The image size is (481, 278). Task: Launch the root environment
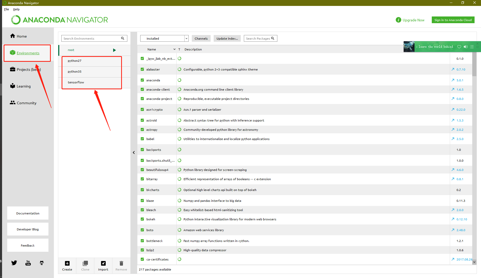[x=114, y=50]
